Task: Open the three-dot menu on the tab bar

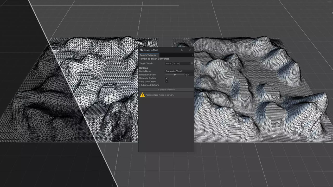Action: coord(192,55)
